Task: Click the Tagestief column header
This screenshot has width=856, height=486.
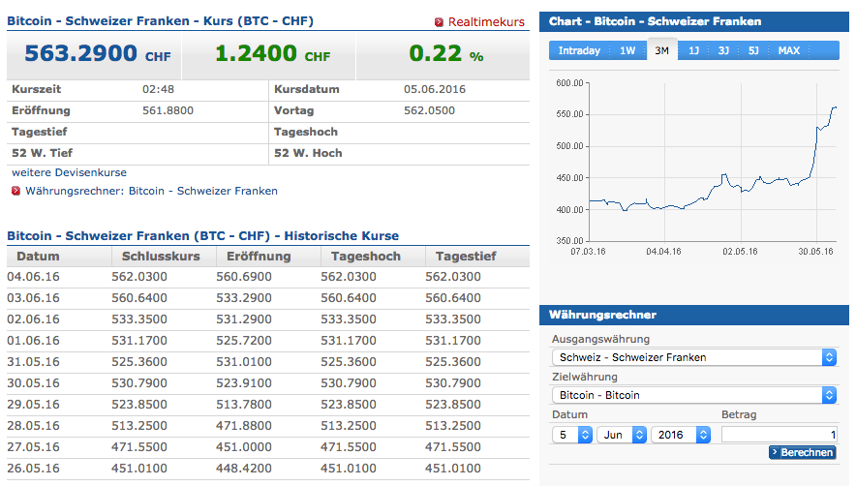Action: click(466, 257)
